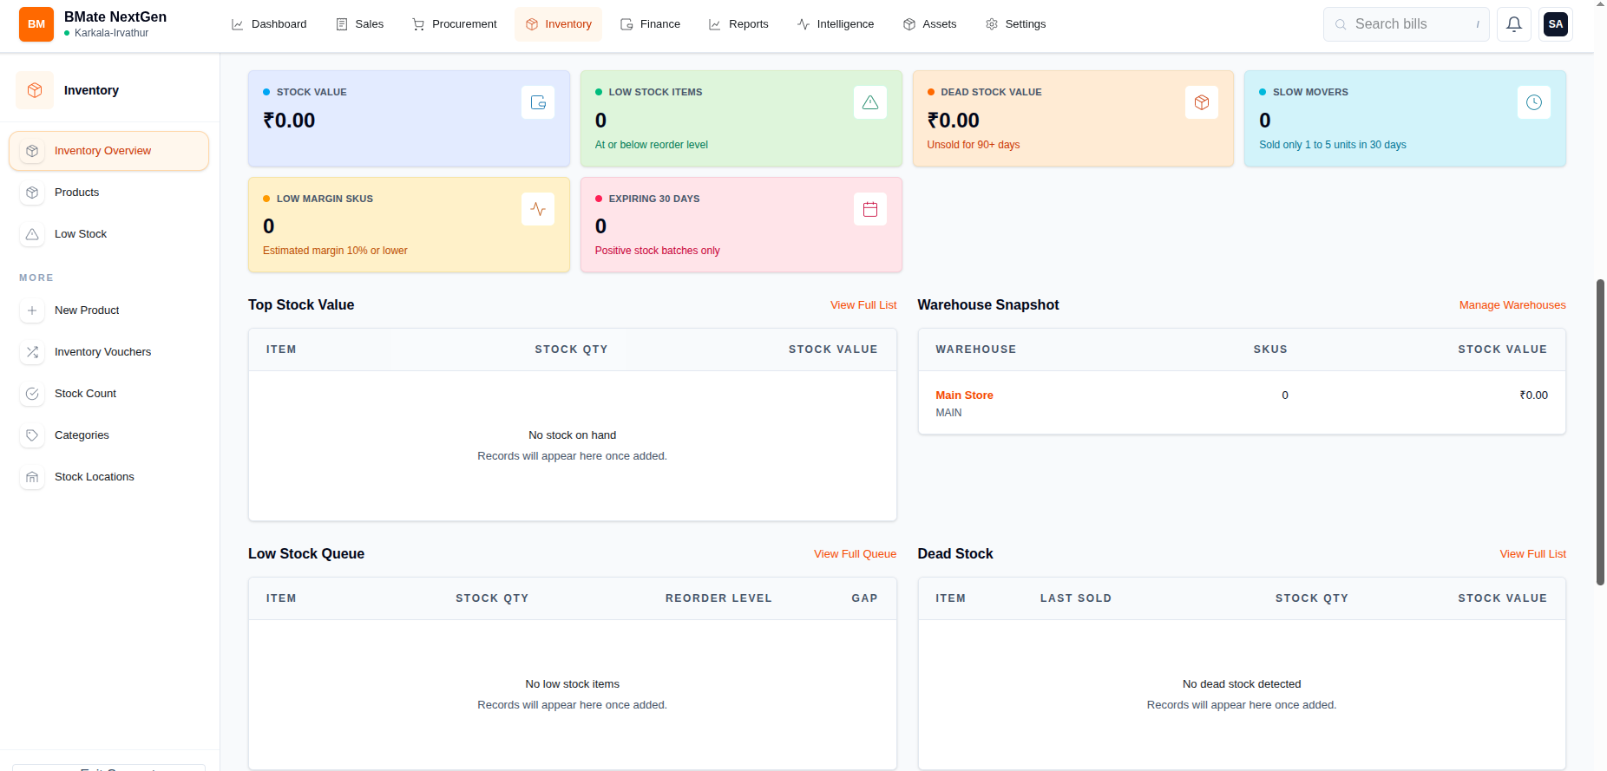Image resolution: width=1607 pixels, height=771 pixels.
Task: Click the Stock Value summary card
Action: pos(409,119)
